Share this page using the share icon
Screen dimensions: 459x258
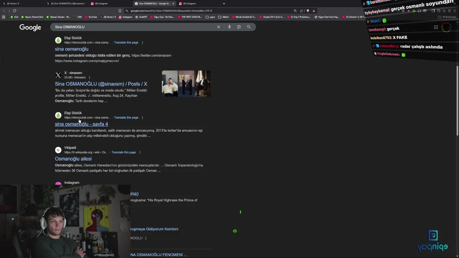[301, 11]
